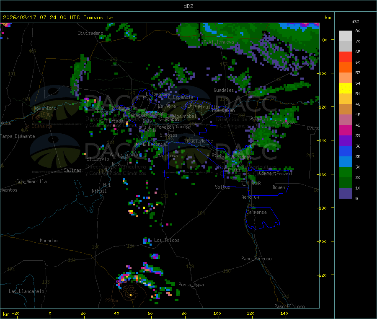
Task: Click the 'dBZ' heading above the legend
Action: tap(355, 22)
